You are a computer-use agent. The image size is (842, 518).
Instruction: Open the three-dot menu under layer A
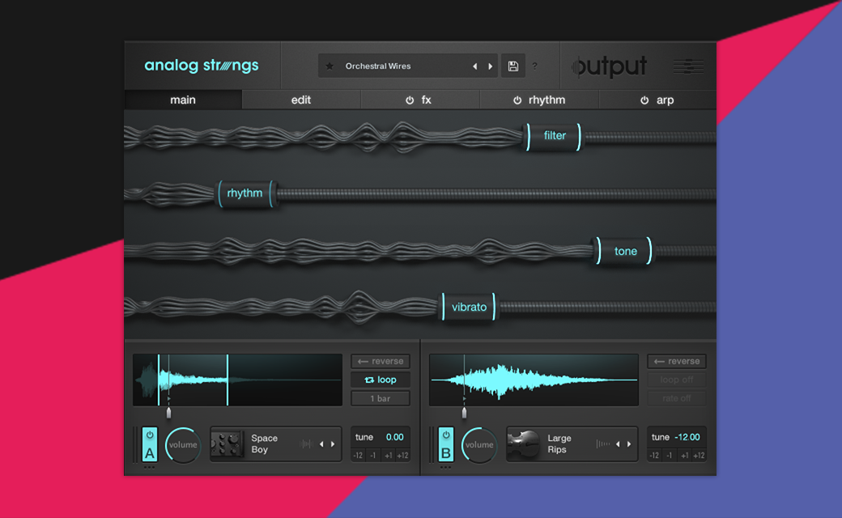click(x=149, y=468)
